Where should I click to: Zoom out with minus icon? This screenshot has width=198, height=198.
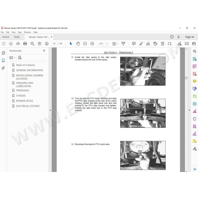click(x=85, y=44)
